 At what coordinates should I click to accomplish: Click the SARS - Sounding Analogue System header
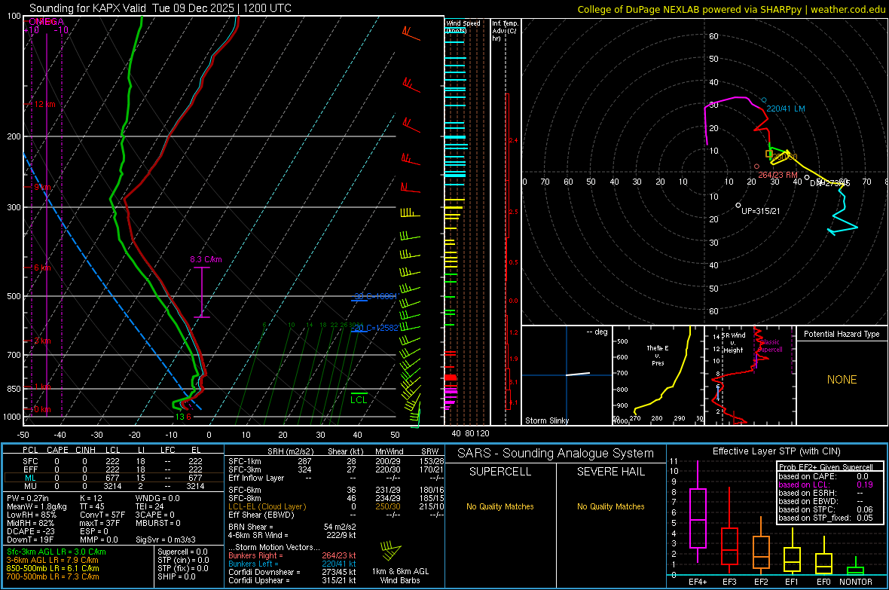(x=555, y=454)
